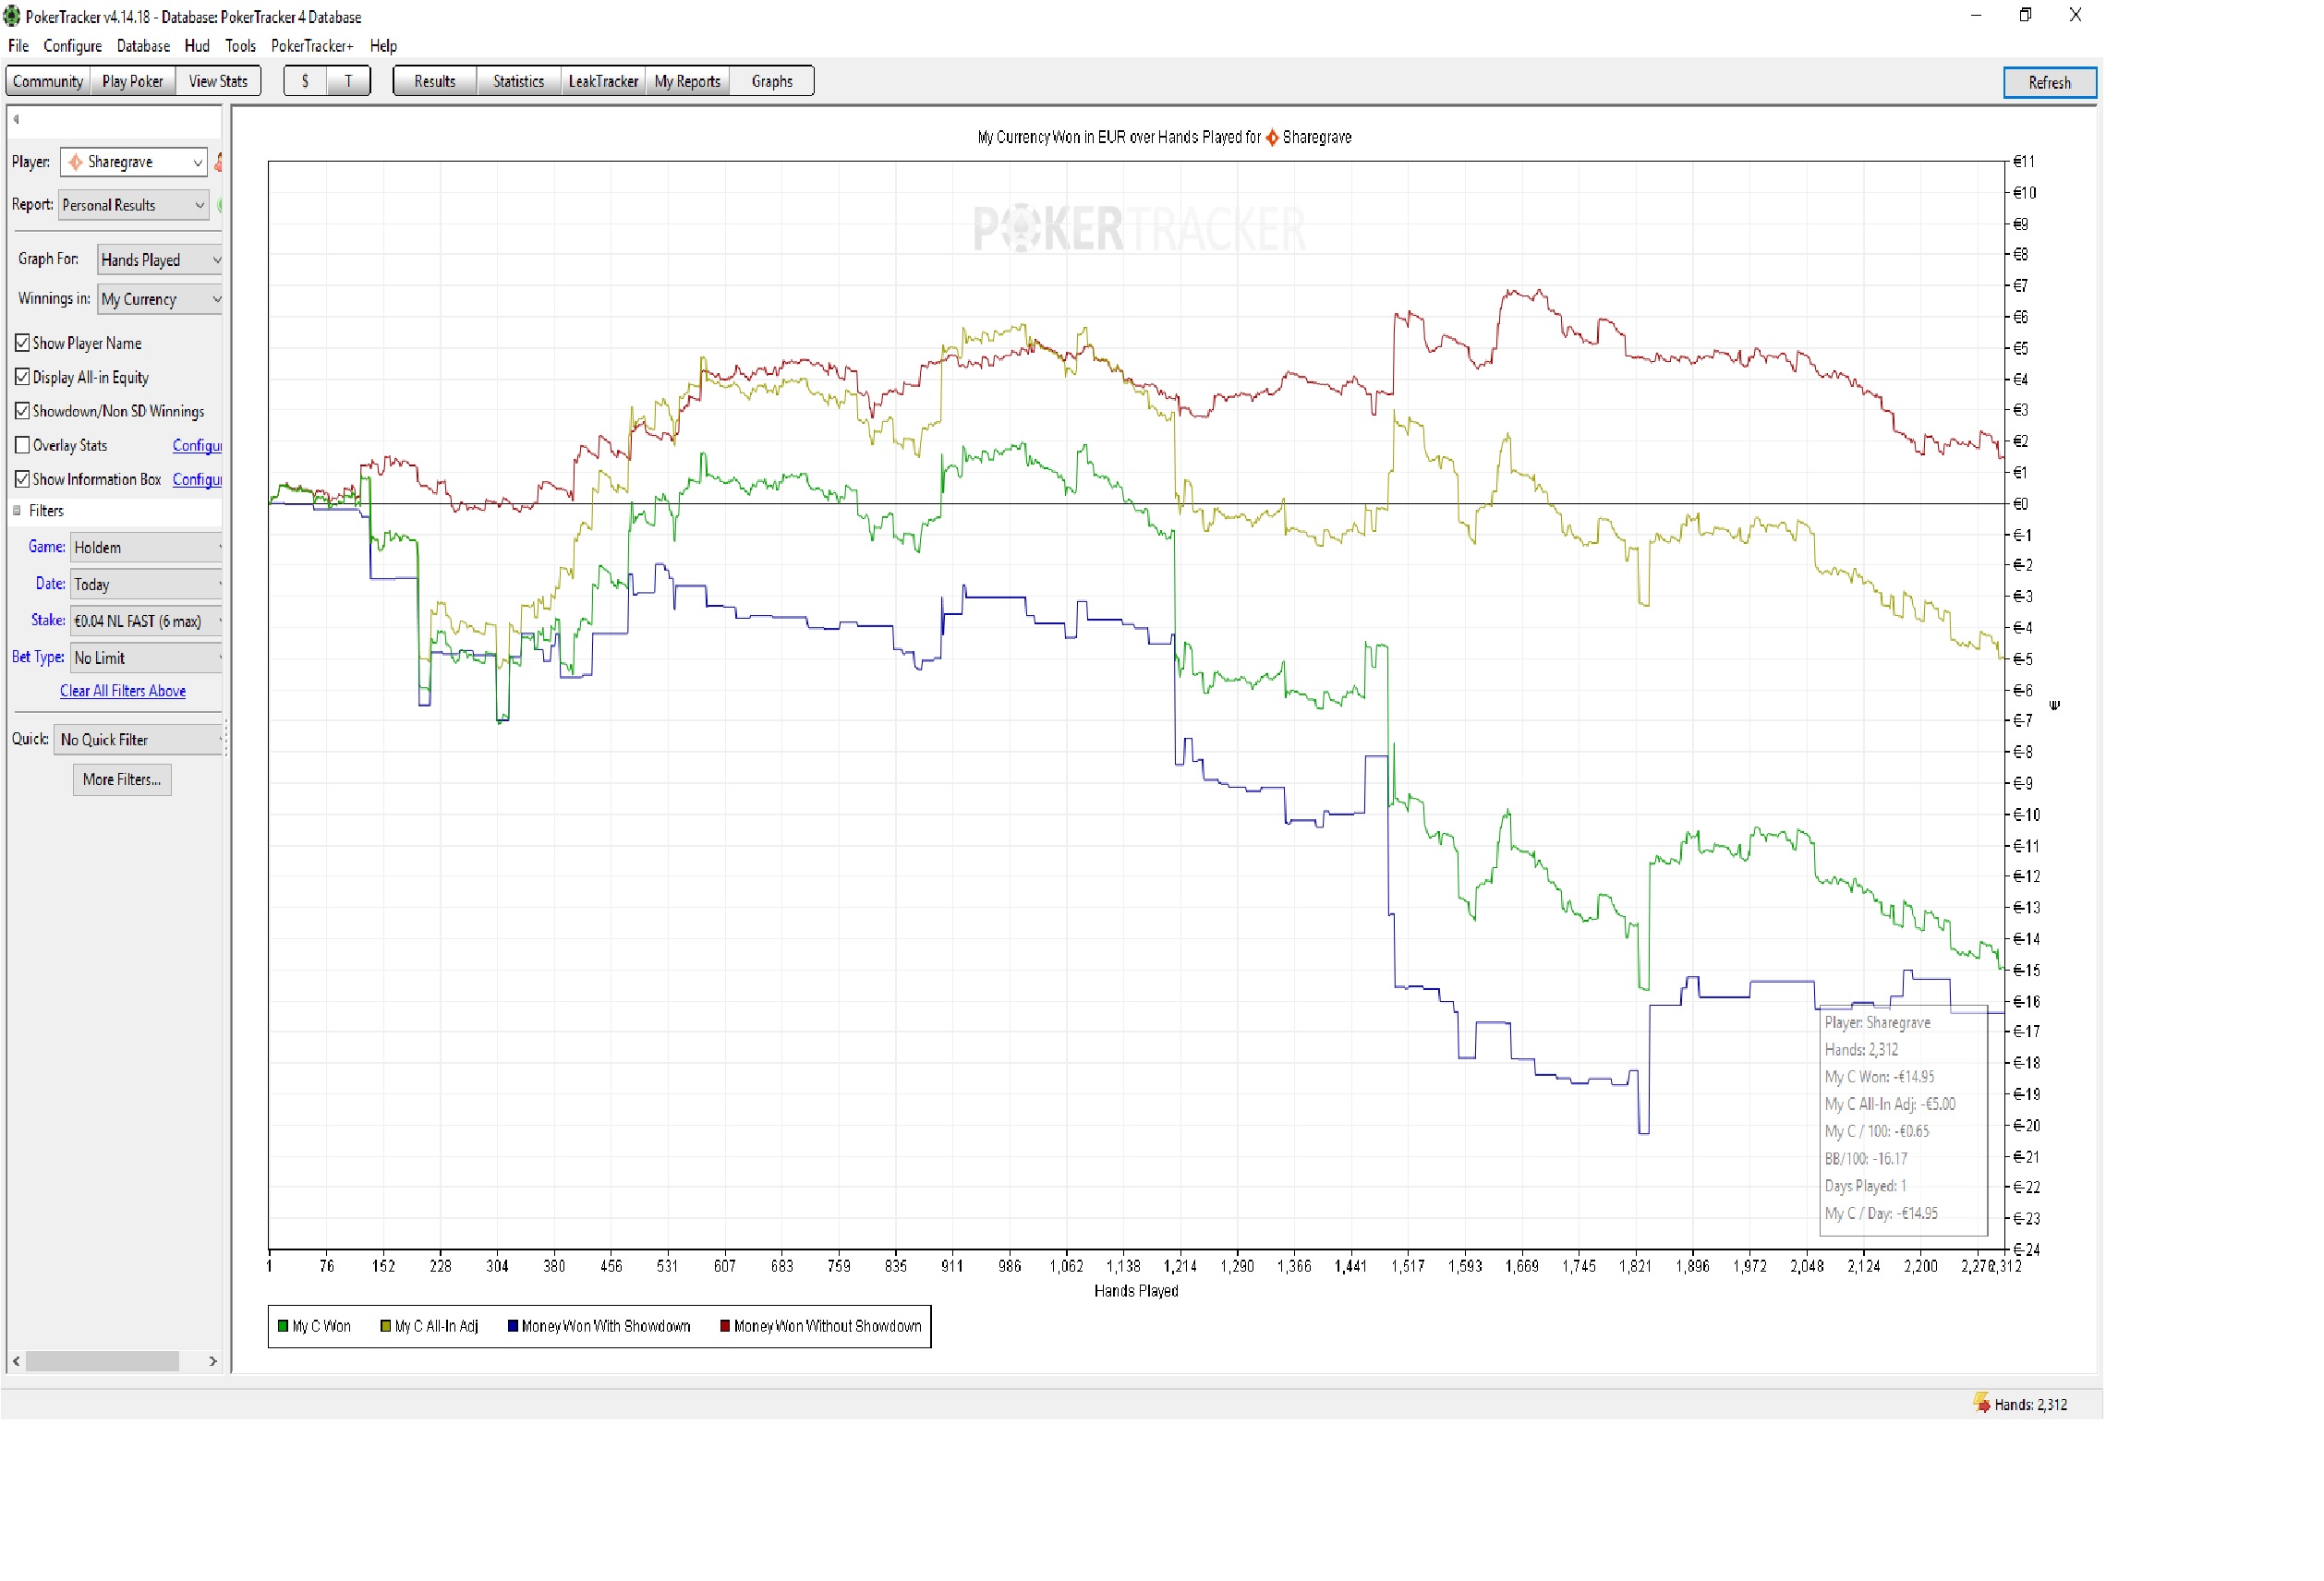This screenshot has width=2324, height=1581.
Task: Switch to the View Stats tab
Action: 218,81
